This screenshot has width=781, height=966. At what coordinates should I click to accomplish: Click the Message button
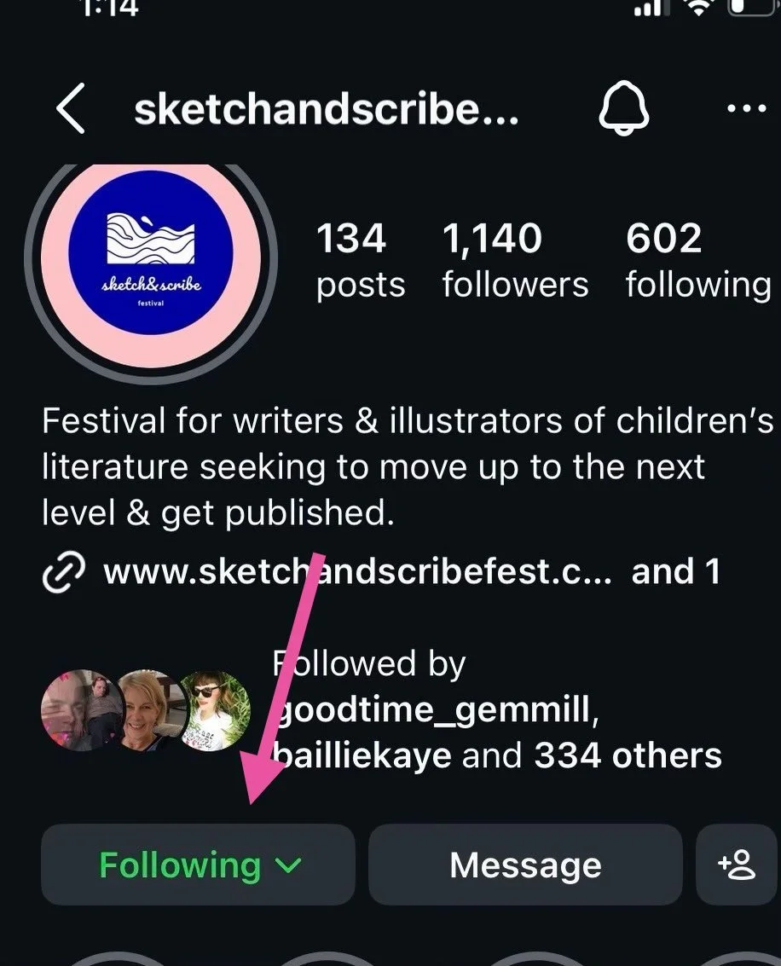click(525, 865)
